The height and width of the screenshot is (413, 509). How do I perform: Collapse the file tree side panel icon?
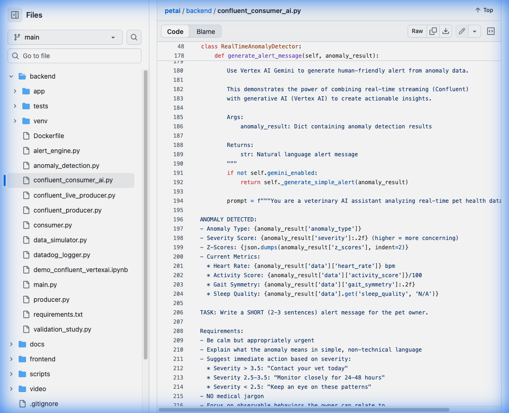pyautogui.click(x=15, y=15)
